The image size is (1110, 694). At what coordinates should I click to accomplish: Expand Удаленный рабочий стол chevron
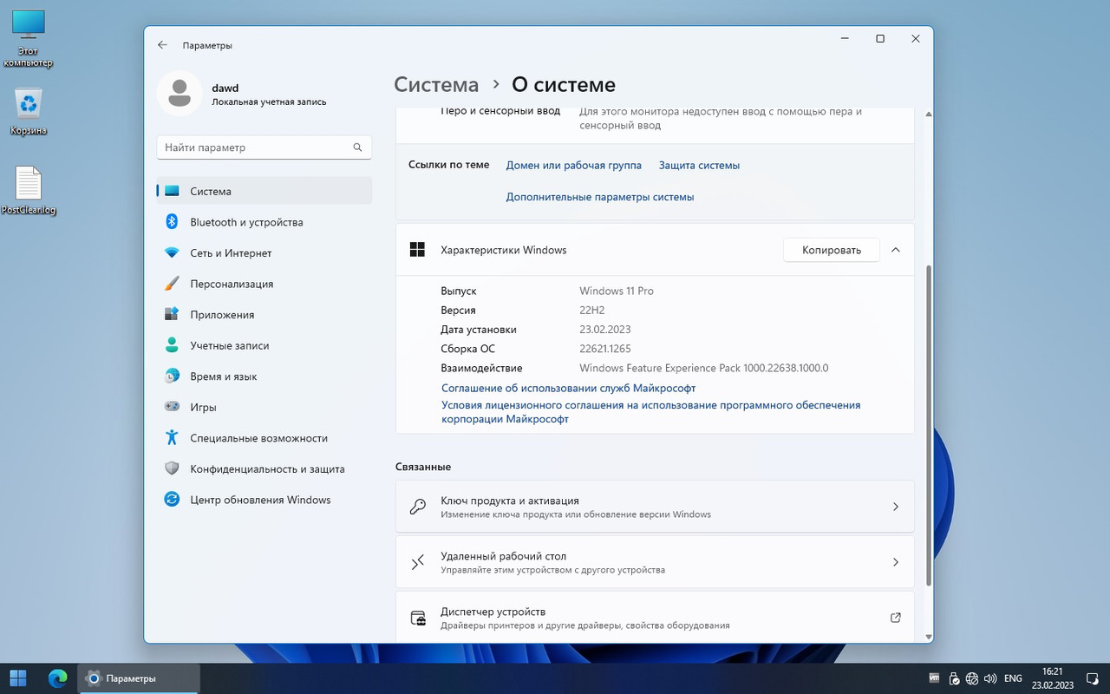896,562
